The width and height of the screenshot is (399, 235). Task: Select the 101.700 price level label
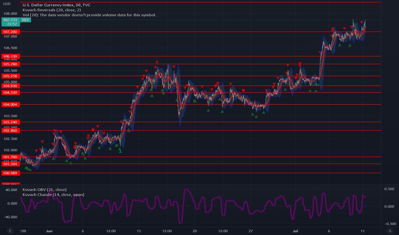pos(10,157)
